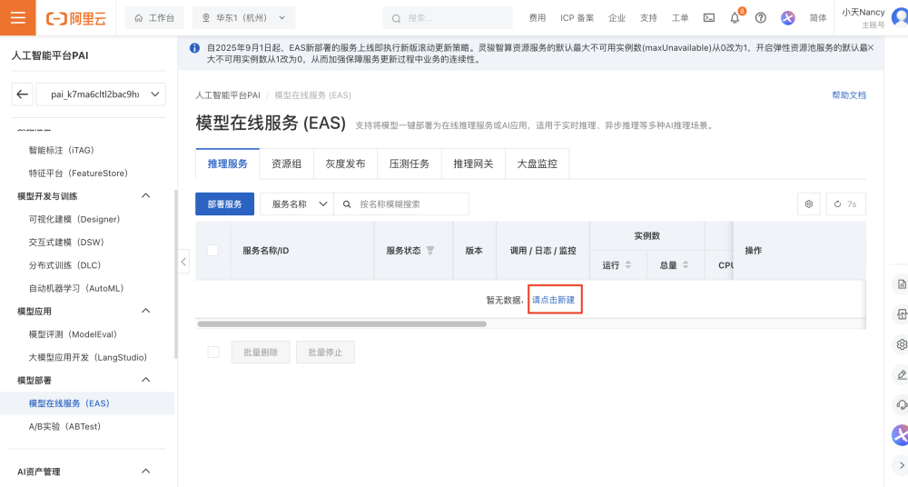
Task: Click the 工作台 button in header
Action: coord(154,18)
